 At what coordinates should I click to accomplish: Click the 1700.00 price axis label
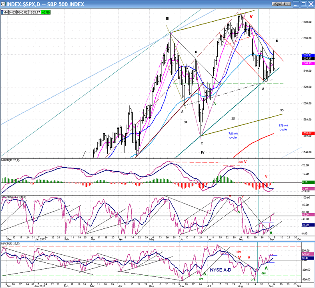click(307, 22)
